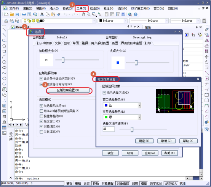Click the Move tool in right toolbar
The image size is (211, 187).
(206, 57)
